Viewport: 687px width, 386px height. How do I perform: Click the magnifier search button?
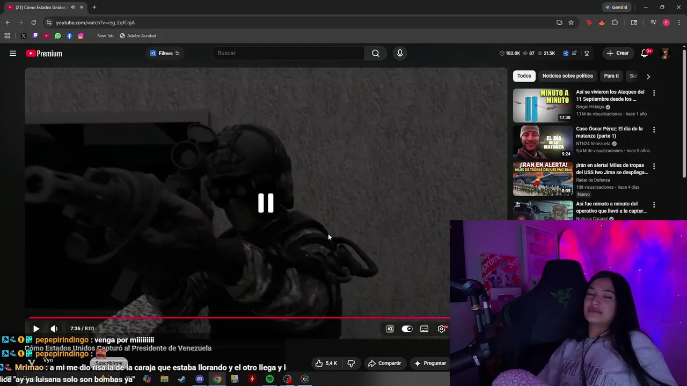[x=376, y=53]
